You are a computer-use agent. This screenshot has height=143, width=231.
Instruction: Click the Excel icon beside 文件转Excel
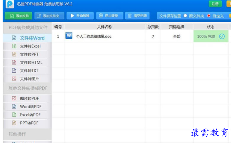[14, 46]
